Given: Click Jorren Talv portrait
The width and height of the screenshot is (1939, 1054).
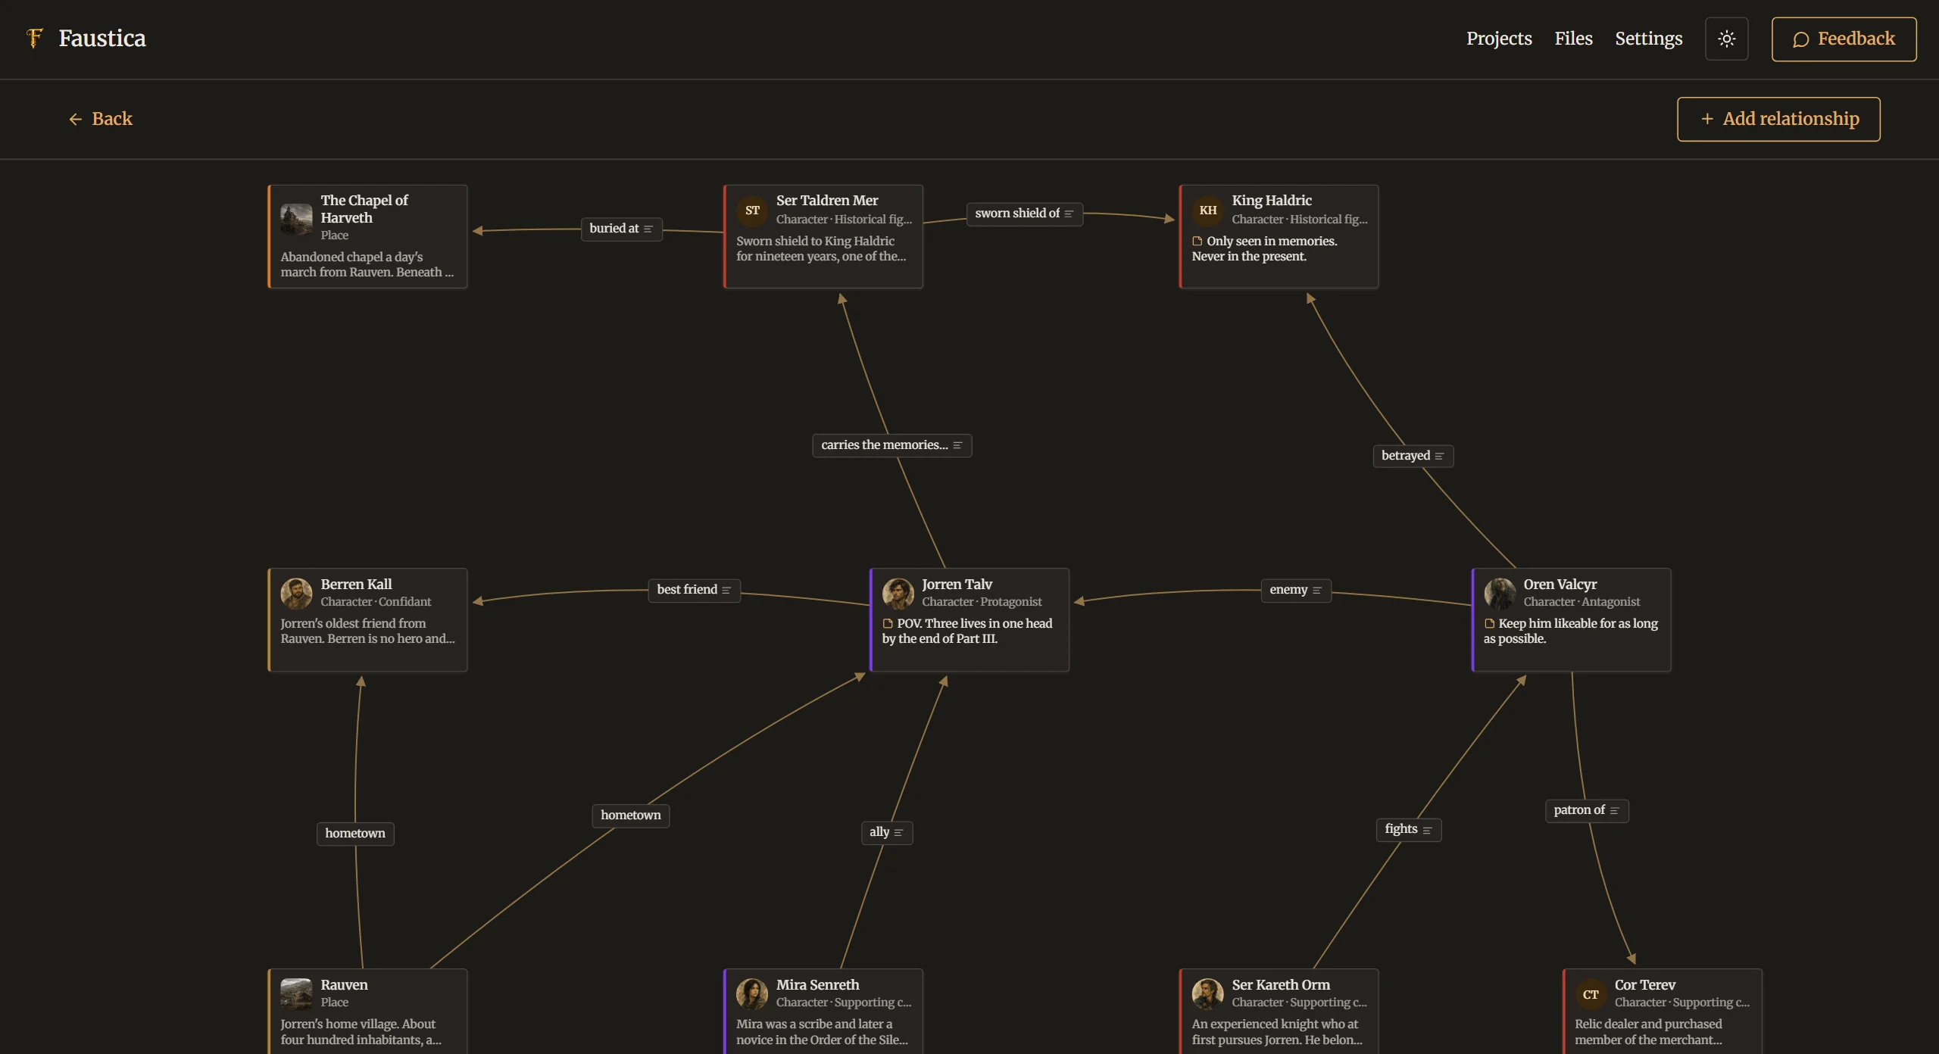Looking at the screenshot, I should [x=898, y=594].
